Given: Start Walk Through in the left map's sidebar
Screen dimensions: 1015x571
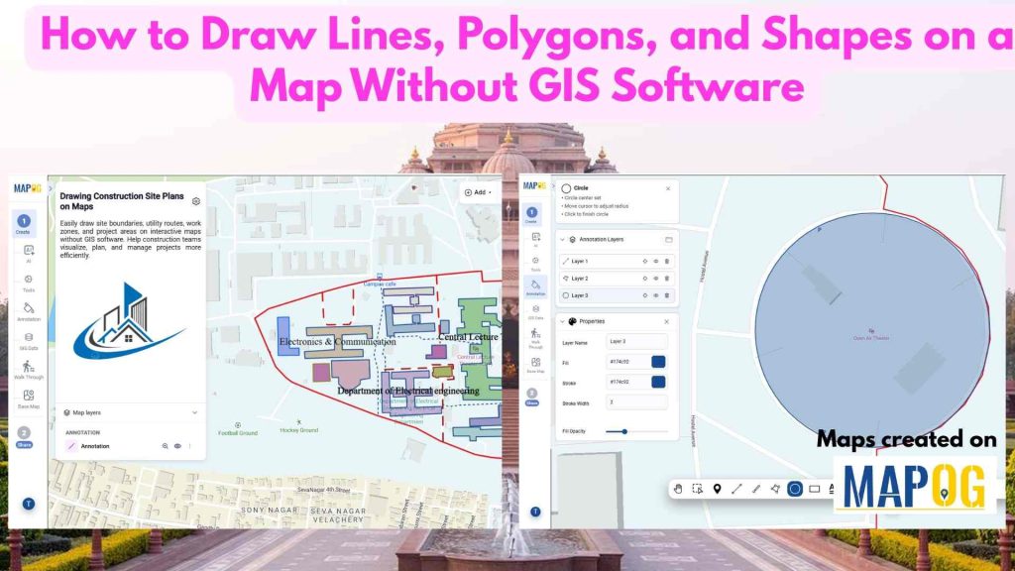Looking at the screenshot, I should tap(29, 370).
